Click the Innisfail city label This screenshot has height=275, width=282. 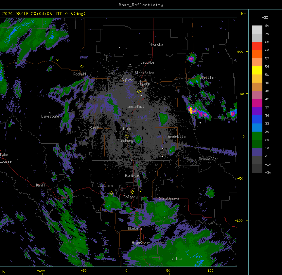coord(136,106)
